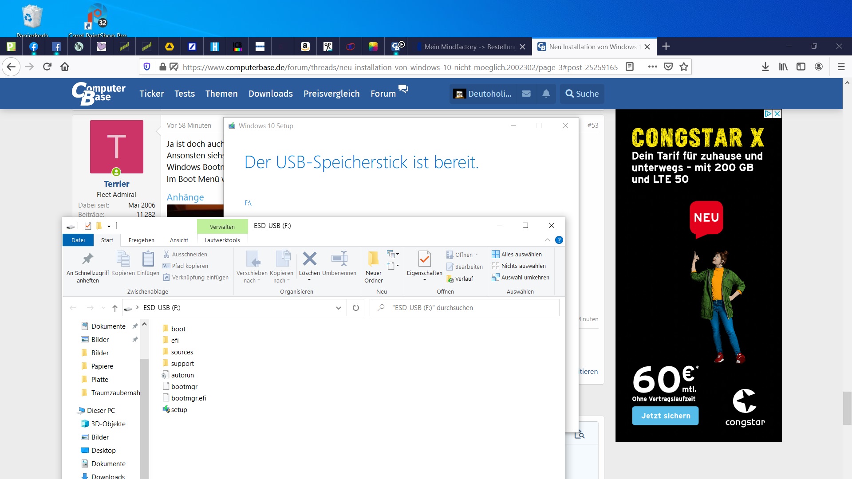Image resolution: width=852 pixels, height=479 pixels.
Task: Switch to the Ansicht ribbon tab
Action: (179, 240)
